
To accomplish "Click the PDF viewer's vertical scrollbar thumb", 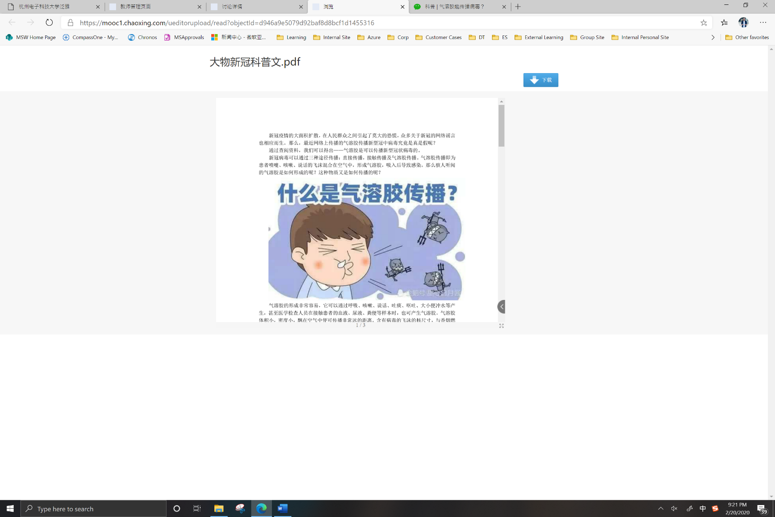I will pyautogui.click(x=501, y=126).
